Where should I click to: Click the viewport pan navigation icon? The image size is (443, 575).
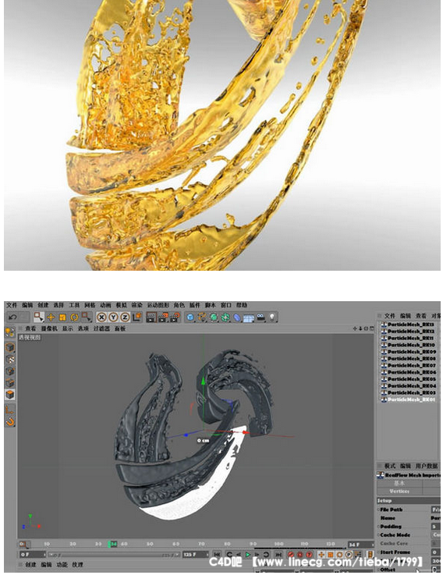pyautogui.click(x=355, y=328)
